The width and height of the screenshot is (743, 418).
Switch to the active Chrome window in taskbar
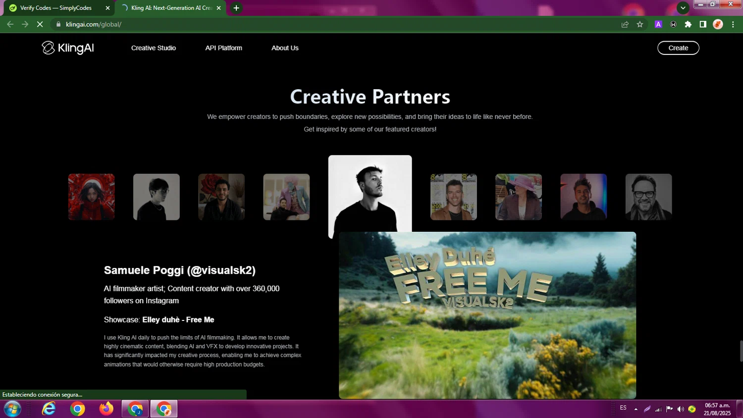coord(164,409)
